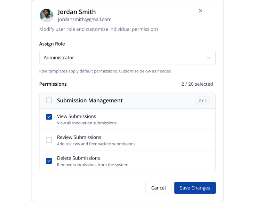Open the Assign Role dropdown chevron
Image resolution: width=255 pixels, height=202 pixels.
208,58
